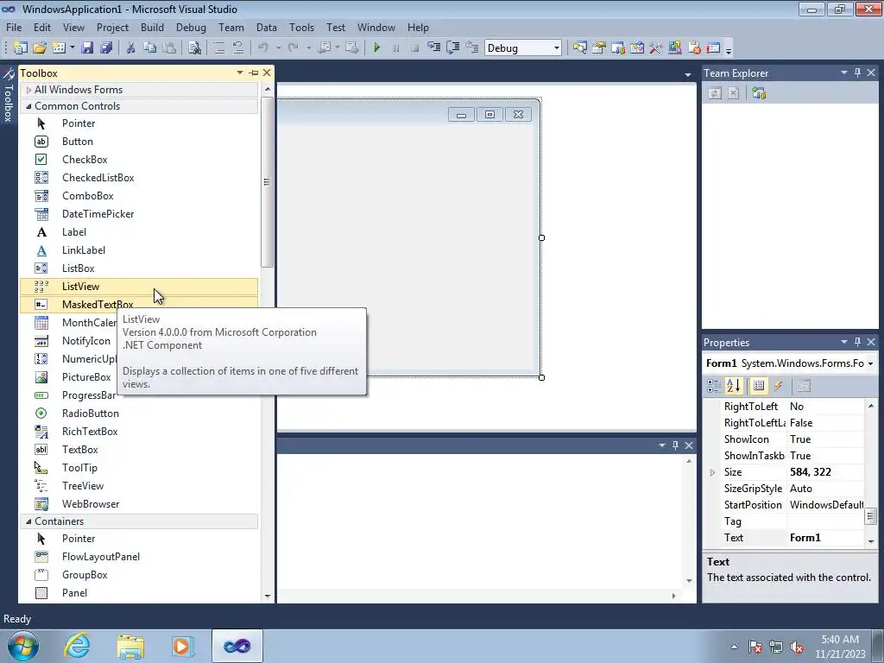Open Solution Explorer from the toolbar icon

(580, 48)
